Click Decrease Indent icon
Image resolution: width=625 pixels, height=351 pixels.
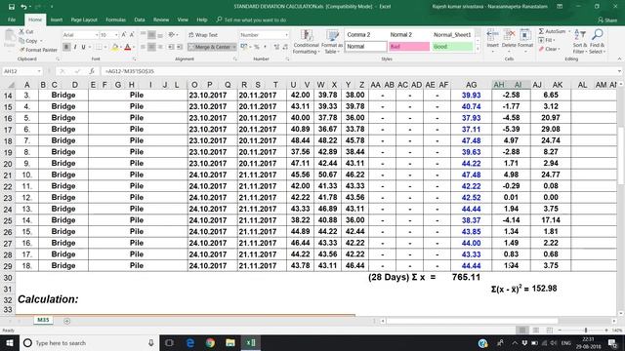click(x=171, y=47)
